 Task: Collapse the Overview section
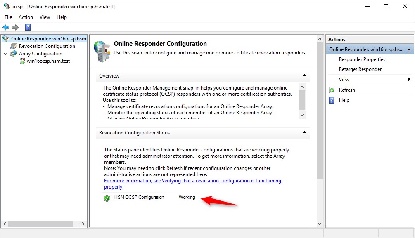coord(304,75)
